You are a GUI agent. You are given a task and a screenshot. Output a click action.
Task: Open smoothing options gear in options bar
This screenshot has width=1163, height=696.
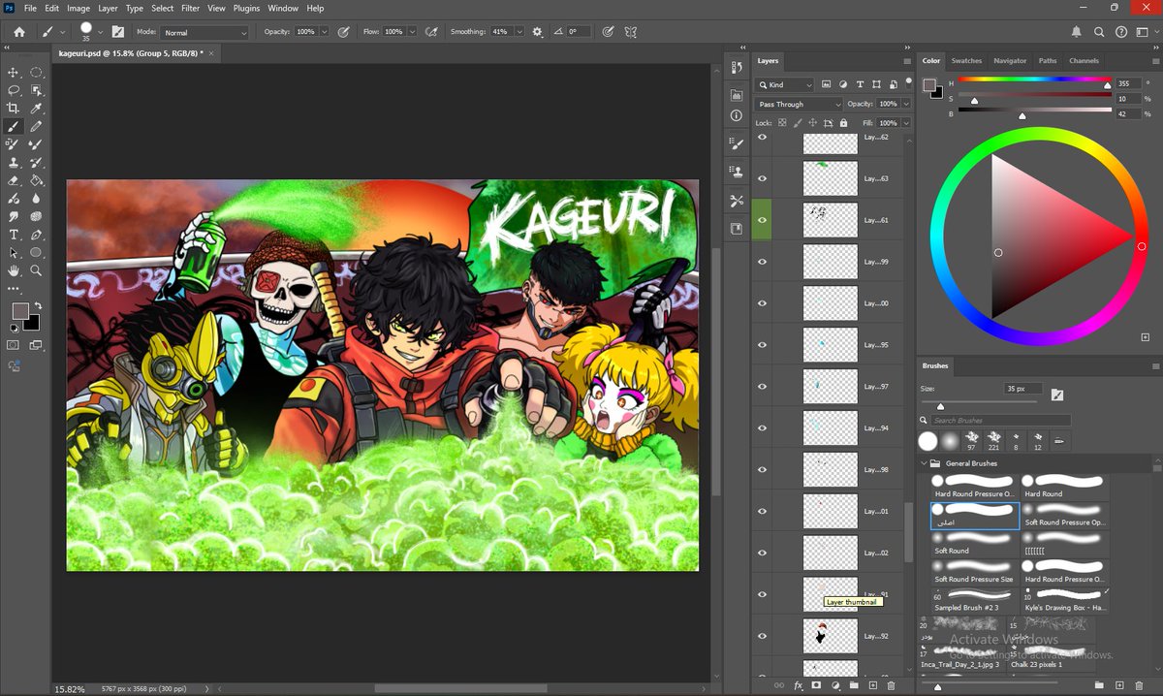click(x=538, y=32)
